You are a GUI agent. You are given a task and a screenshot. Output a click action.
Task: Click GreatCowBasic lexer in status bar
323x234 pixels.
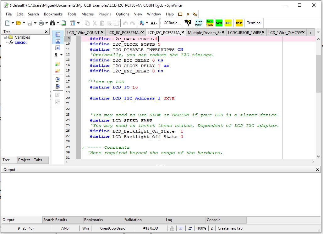[113, 228]
